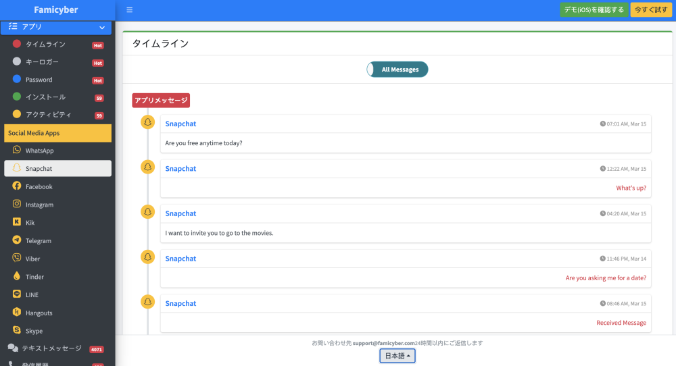This screenshot has width=676, height=366.
Task: Click the Hot badge beside キーロガー
Action: tap(98, 63)
